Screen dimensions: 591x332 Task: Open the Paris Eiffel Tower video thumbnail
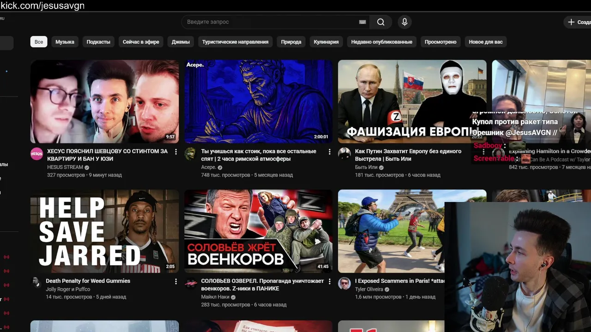tap(392, 231)
